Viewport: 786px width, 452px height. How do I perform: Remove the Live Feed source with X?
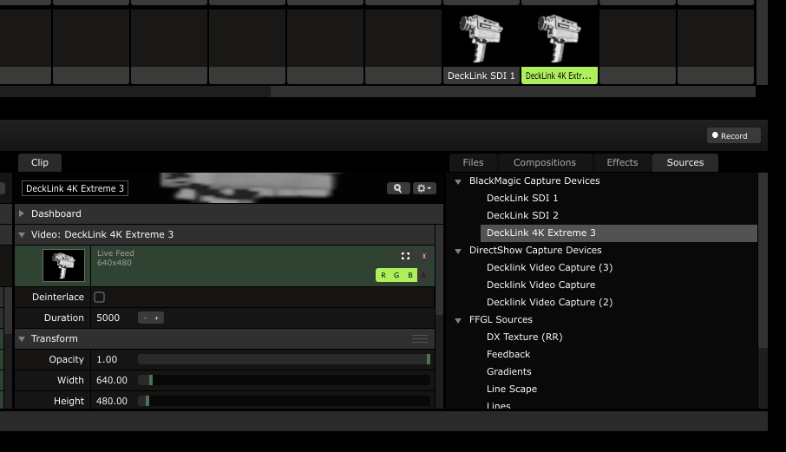click(x=423, y=256)
